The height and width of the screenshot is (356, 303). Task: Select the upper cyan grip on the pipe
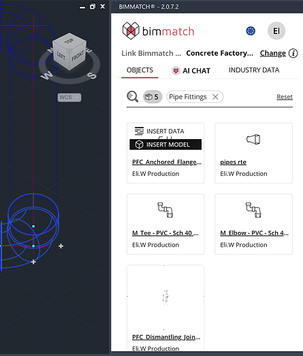[x=33, y=226]
